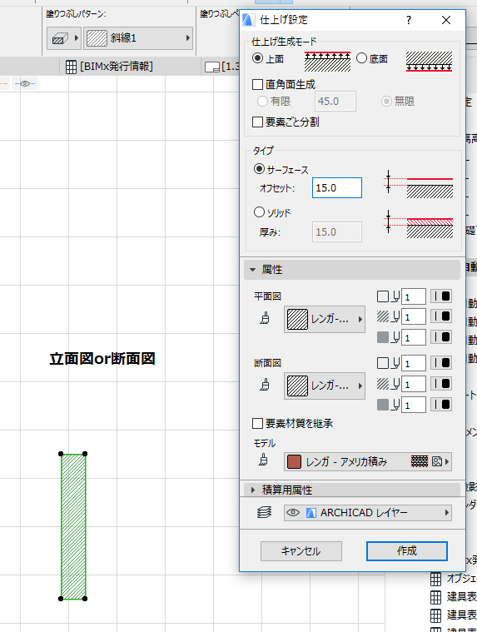
Task: Click the brick texture preview icon in モデル dropdown
Action: (x=419, y=461)
